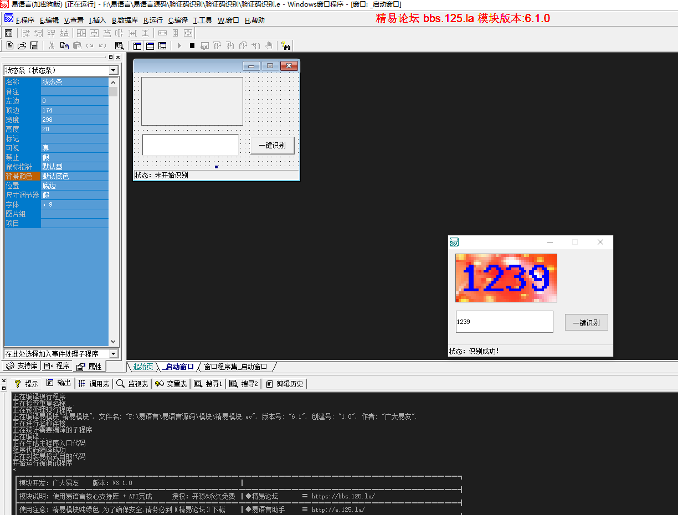This screenshot has width=678, height=515.
Task: Select the picture box in the form designer
Action: [192, 101]
